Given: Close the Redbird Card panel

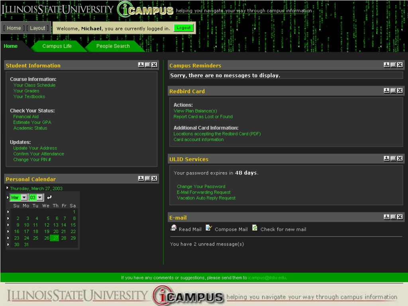Looking at the screenshot, I should pos(400,90).
